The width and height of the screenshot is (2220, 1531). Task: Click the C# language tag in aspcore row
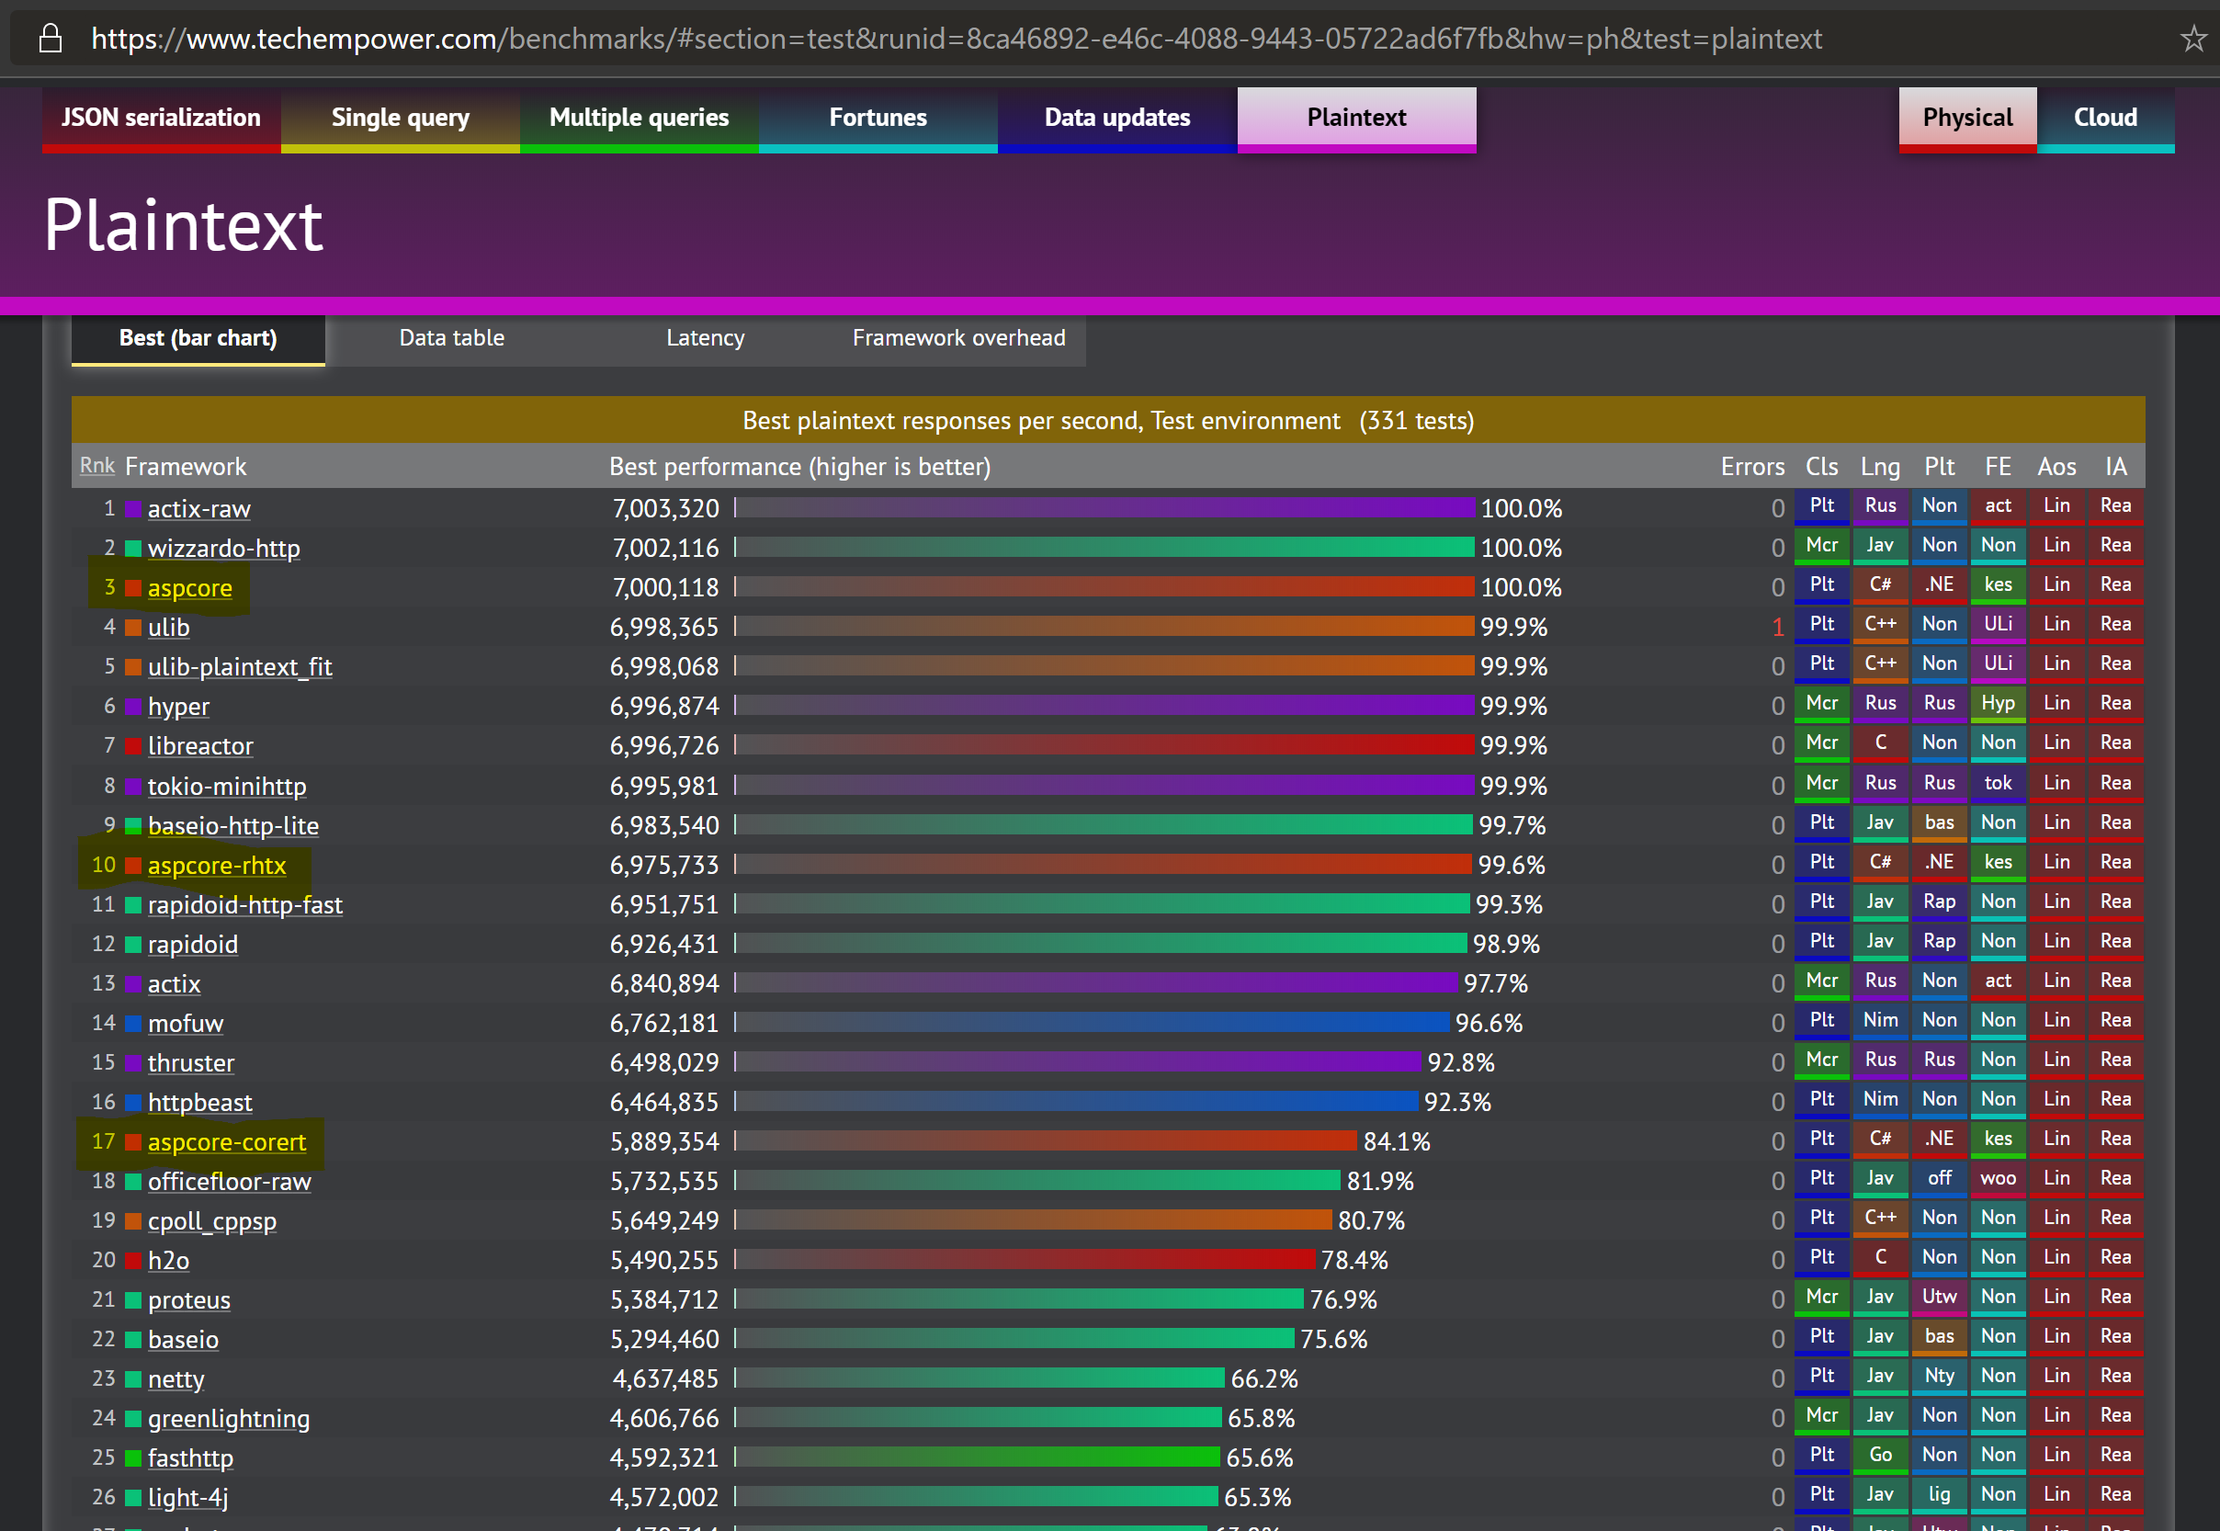tap(1880, 585)
